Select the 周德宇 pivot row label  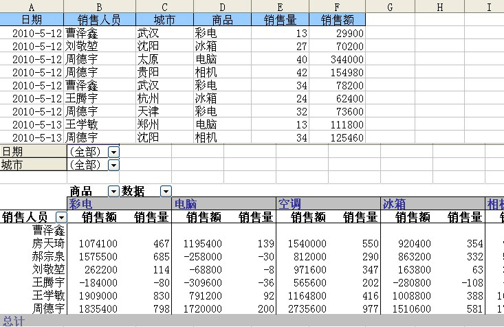click(34, 308)
